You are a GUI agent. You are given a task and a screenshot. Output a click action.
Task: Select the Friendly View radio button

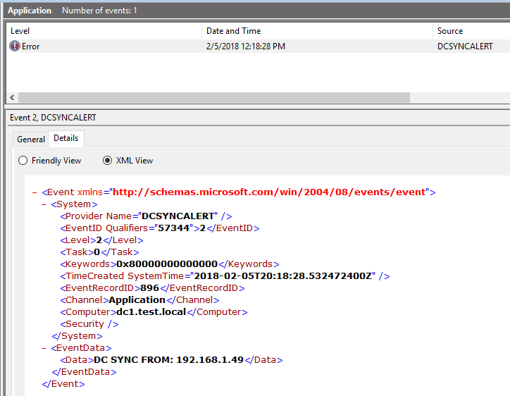click(x=23, y=161)
